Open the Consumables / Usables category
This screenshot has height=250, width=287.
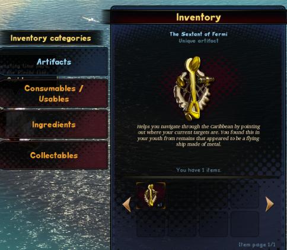(54, 93)
